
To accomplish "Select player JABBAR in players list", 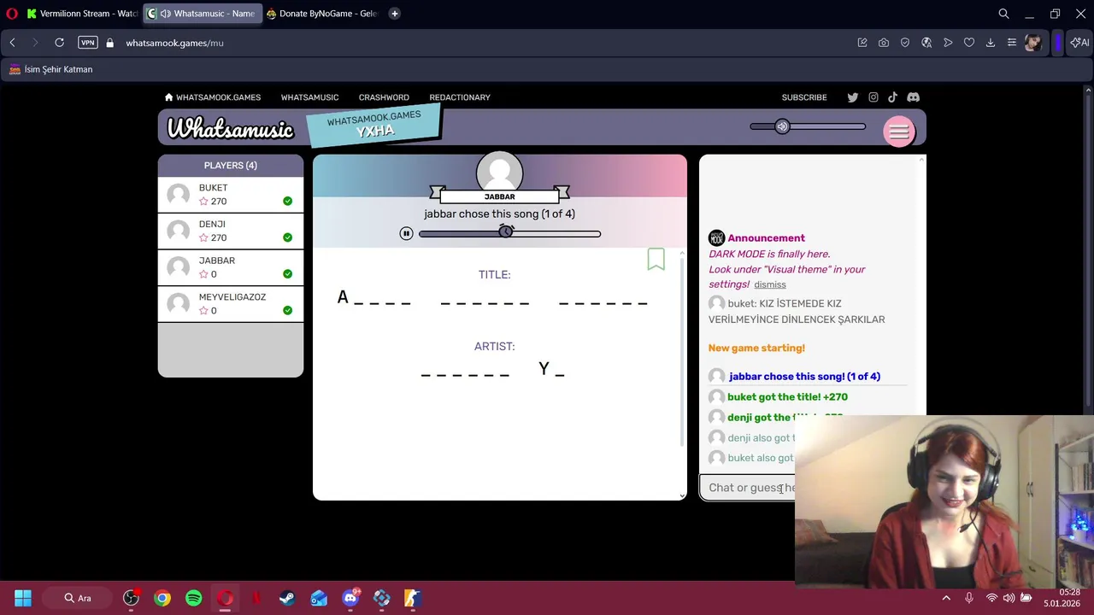I will tap(230, 267).
